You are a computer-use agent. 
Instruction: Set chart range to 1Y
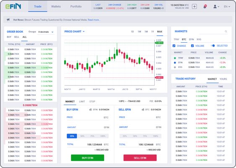click(153, 31)
